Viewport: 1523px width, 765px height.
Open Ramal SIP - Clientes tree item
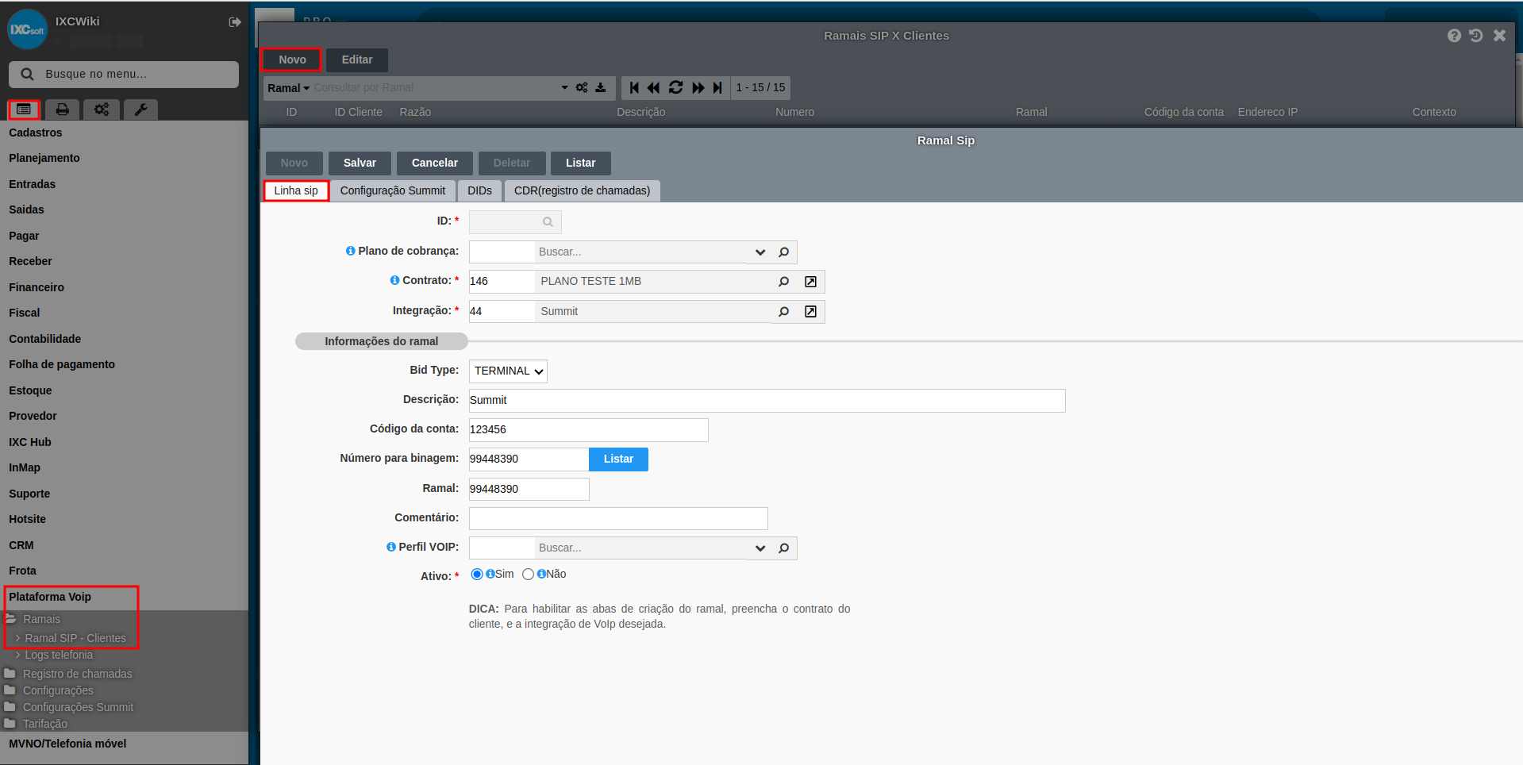click(x=75, y=638)
